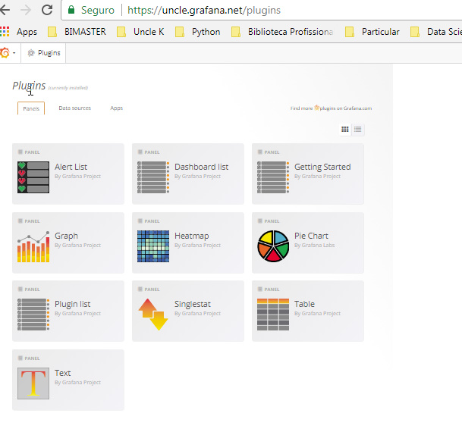Open the Heatmap plugin title
The width and height of the screenshot is (462, 432).
click(x=191, y=236)
